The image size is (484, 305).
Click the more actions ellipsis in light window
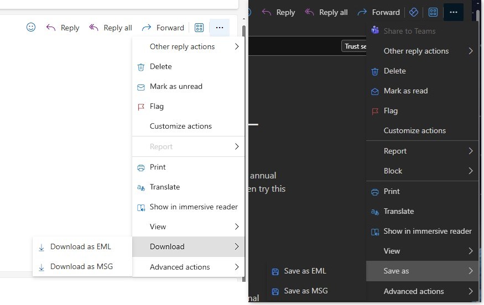click(x=220, y=28)
